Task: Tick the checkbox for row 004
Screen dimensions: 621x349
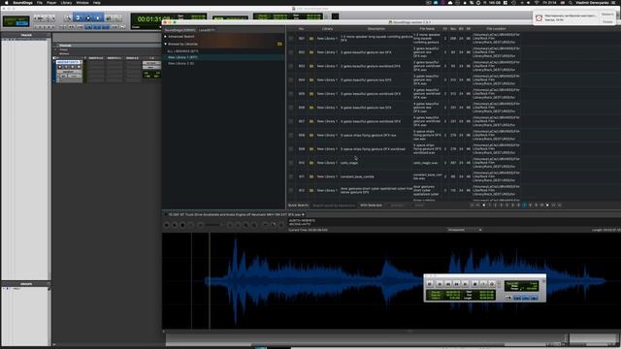Action: (291, 79)
